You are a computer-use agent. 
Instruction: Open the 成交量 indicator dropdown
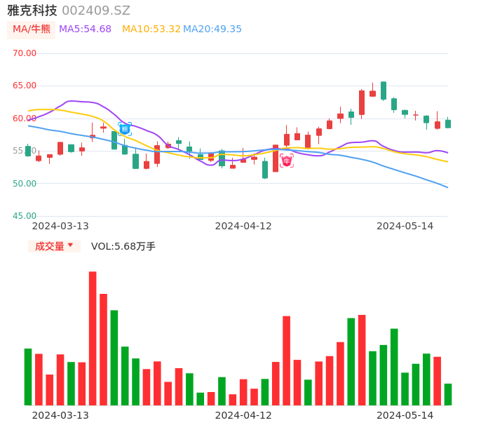[x=54, y=246]
